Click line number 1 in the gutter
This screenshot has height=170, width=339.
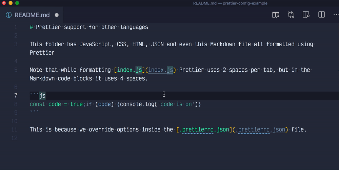(x=16, y=27)
